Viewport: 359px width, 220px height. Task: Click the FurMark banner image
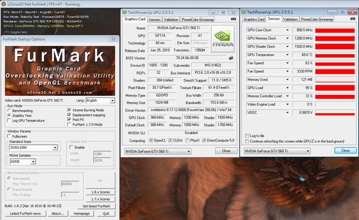60,71
